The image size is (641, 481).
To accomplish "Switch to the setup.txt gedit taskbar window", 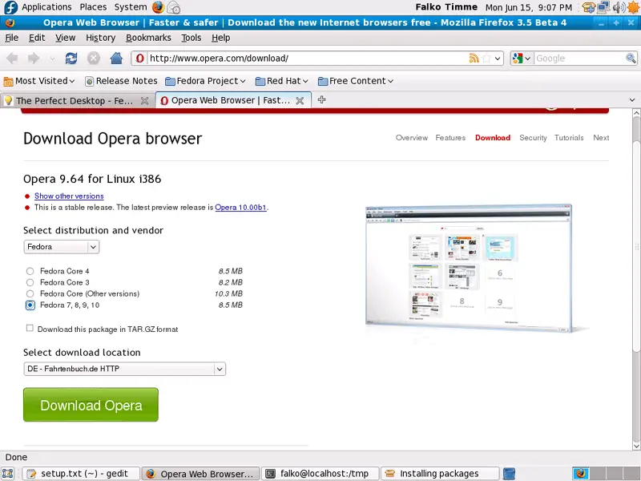I will coord(81,474).
